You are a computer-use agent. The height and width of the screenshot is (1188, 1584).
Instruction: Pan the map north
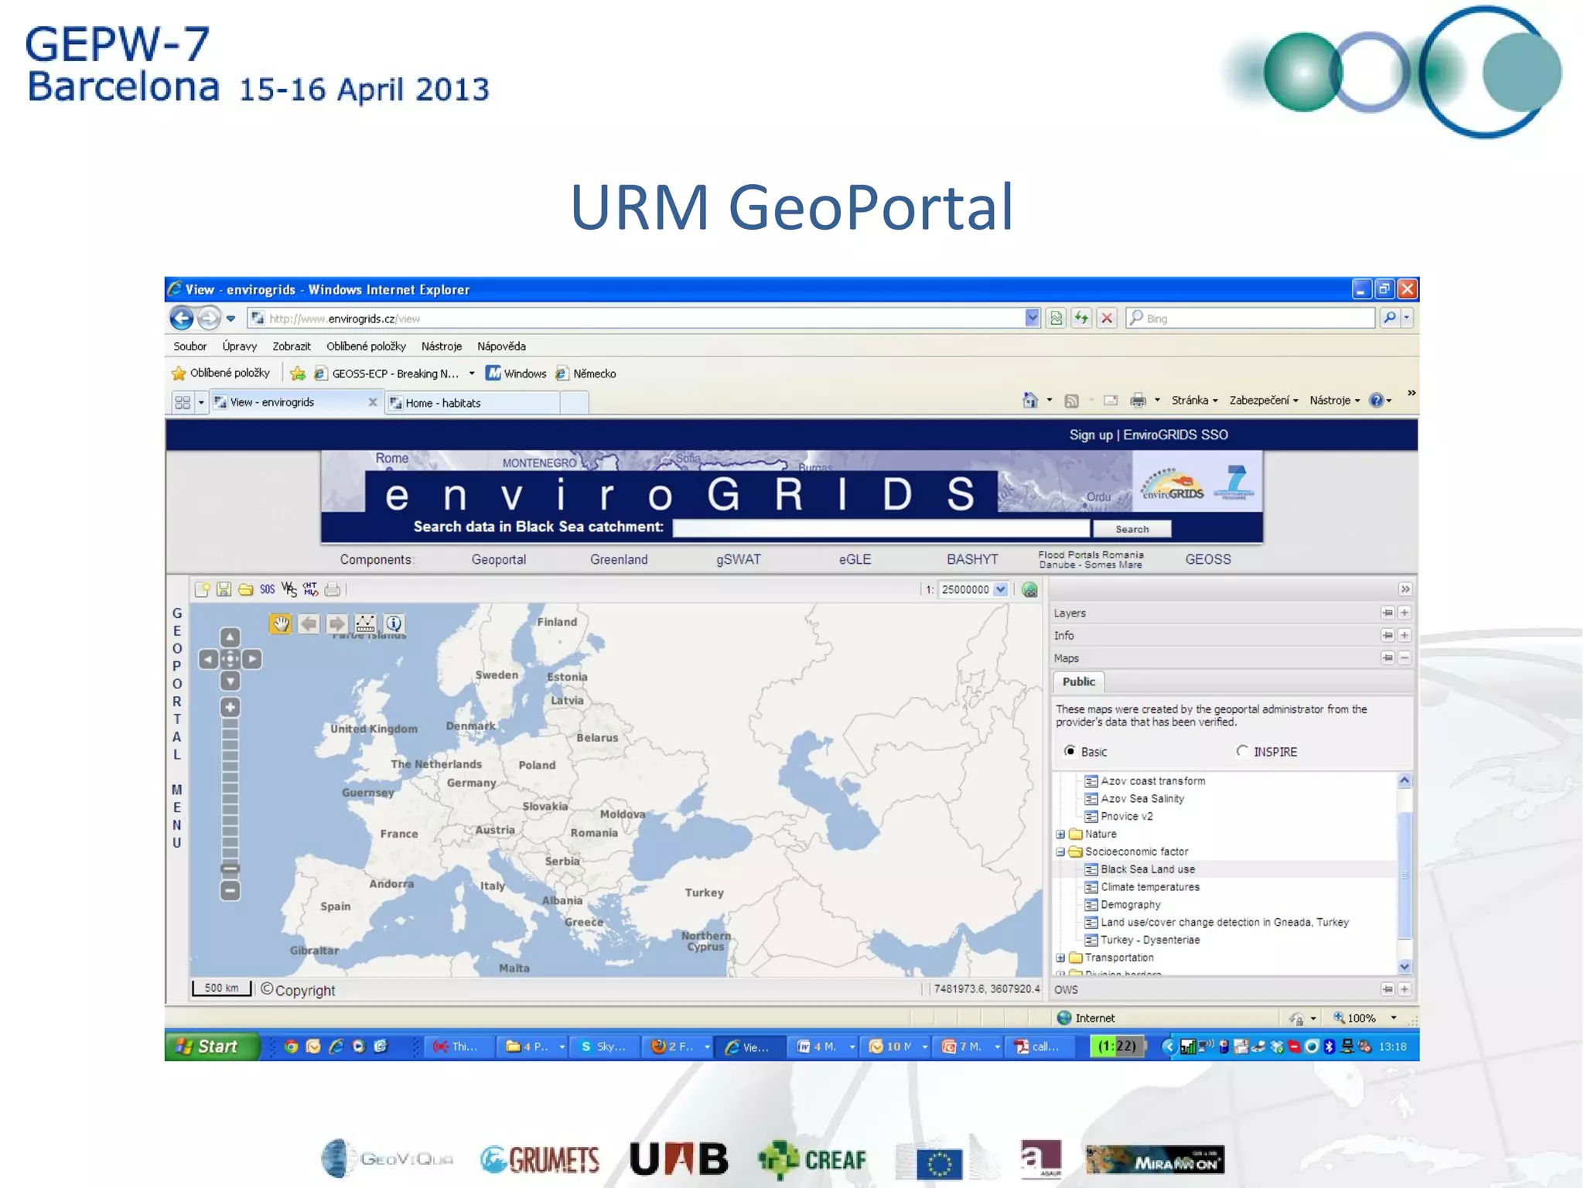[230, 637]
